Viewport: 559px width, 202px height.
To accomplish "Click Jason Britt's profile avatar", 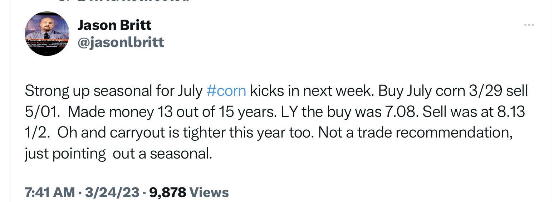I will coord(46,33).
